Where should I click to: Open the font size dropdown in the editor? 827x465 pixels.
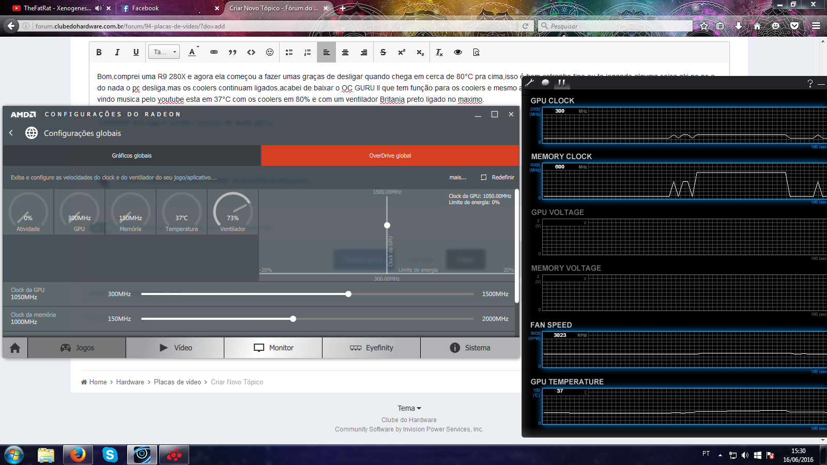(x=164, y=52)
